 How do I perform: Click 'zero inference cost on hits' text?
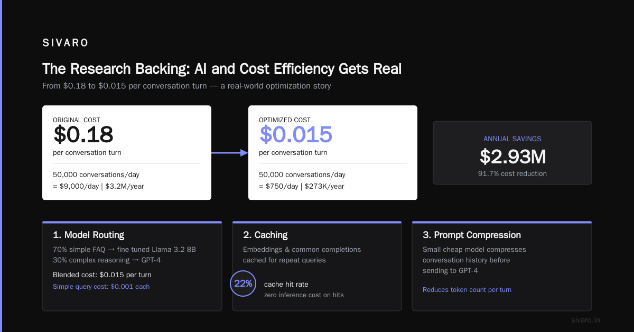point(304,295)
